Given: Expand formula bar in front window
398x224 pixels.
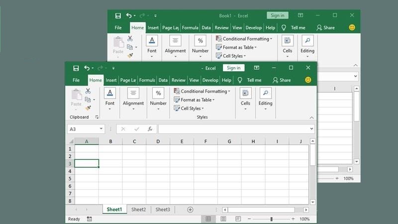Looking at the screenshot, I should [x=311, y=129].
